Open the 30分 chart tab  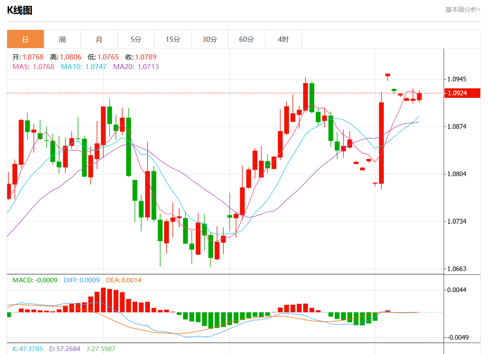210,39
